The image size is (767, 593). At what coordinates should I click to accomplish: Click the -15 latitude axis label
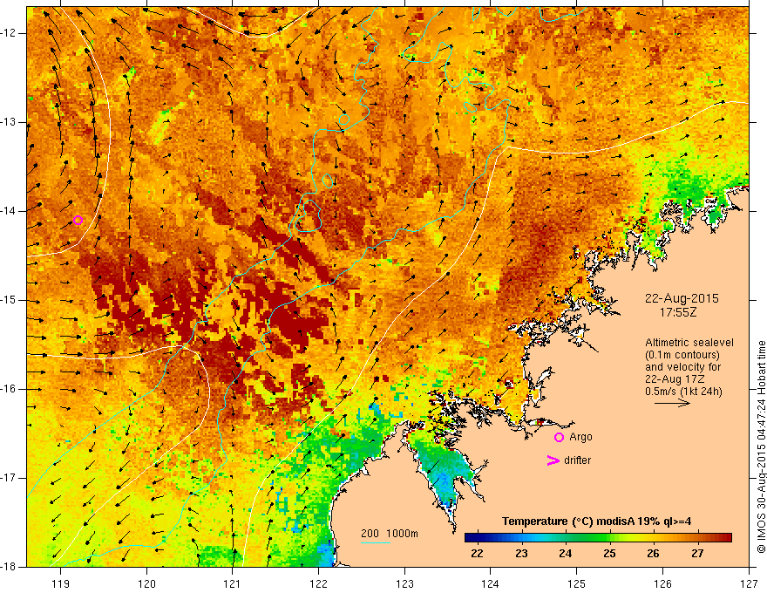point(9,300)
